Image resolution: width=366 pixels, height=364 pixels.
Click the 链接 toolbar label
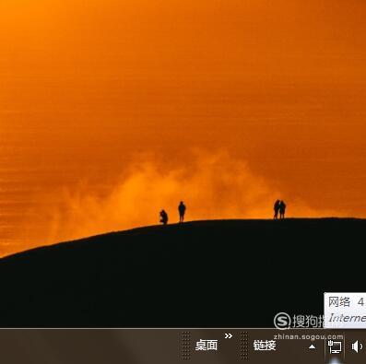click(265, 346)
